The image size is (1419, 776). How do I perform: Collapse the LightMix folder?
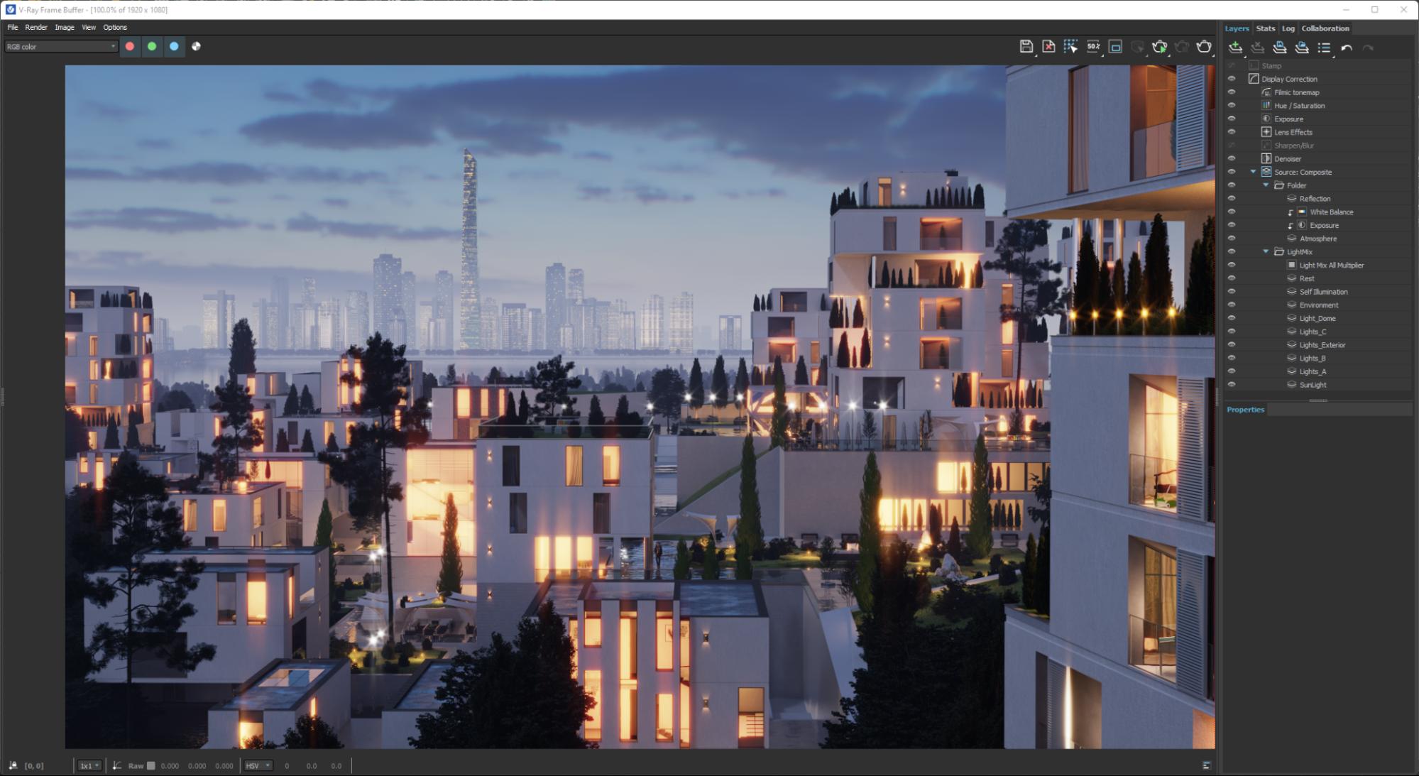pos(1266,251)
